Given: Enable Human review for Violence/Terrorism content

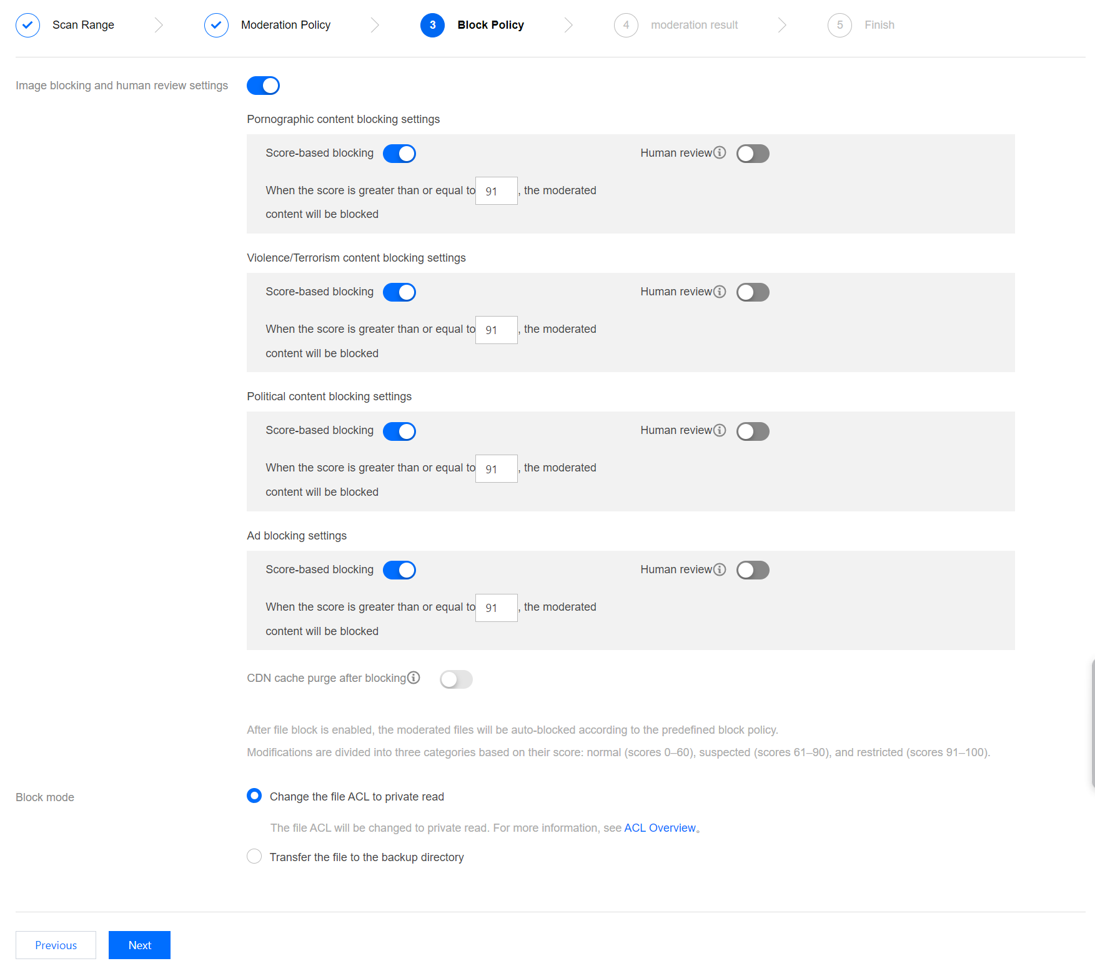Looking at the screenshot, I should coord(753,292).
